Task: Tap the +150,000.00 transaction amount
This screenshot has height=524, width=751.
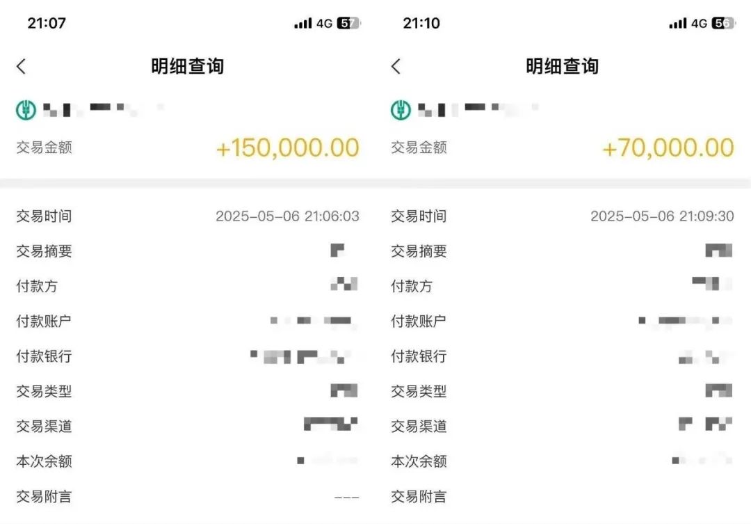Action: coord(287,148)
